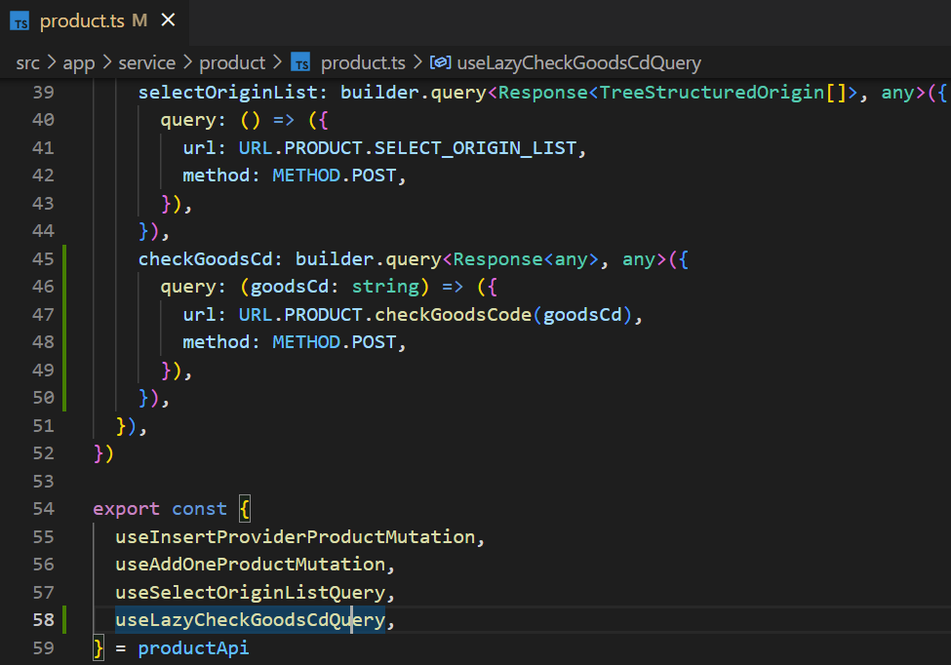Open the src breadcrumb segment
The height and width of the screenshot is (665, 951).
[x=28, y=63]
